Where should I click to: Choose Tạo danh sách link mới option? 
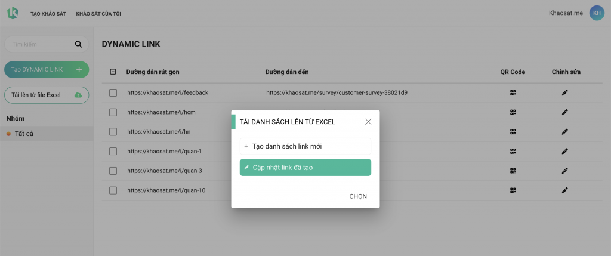pyautogui.click(x=305, y=147)
